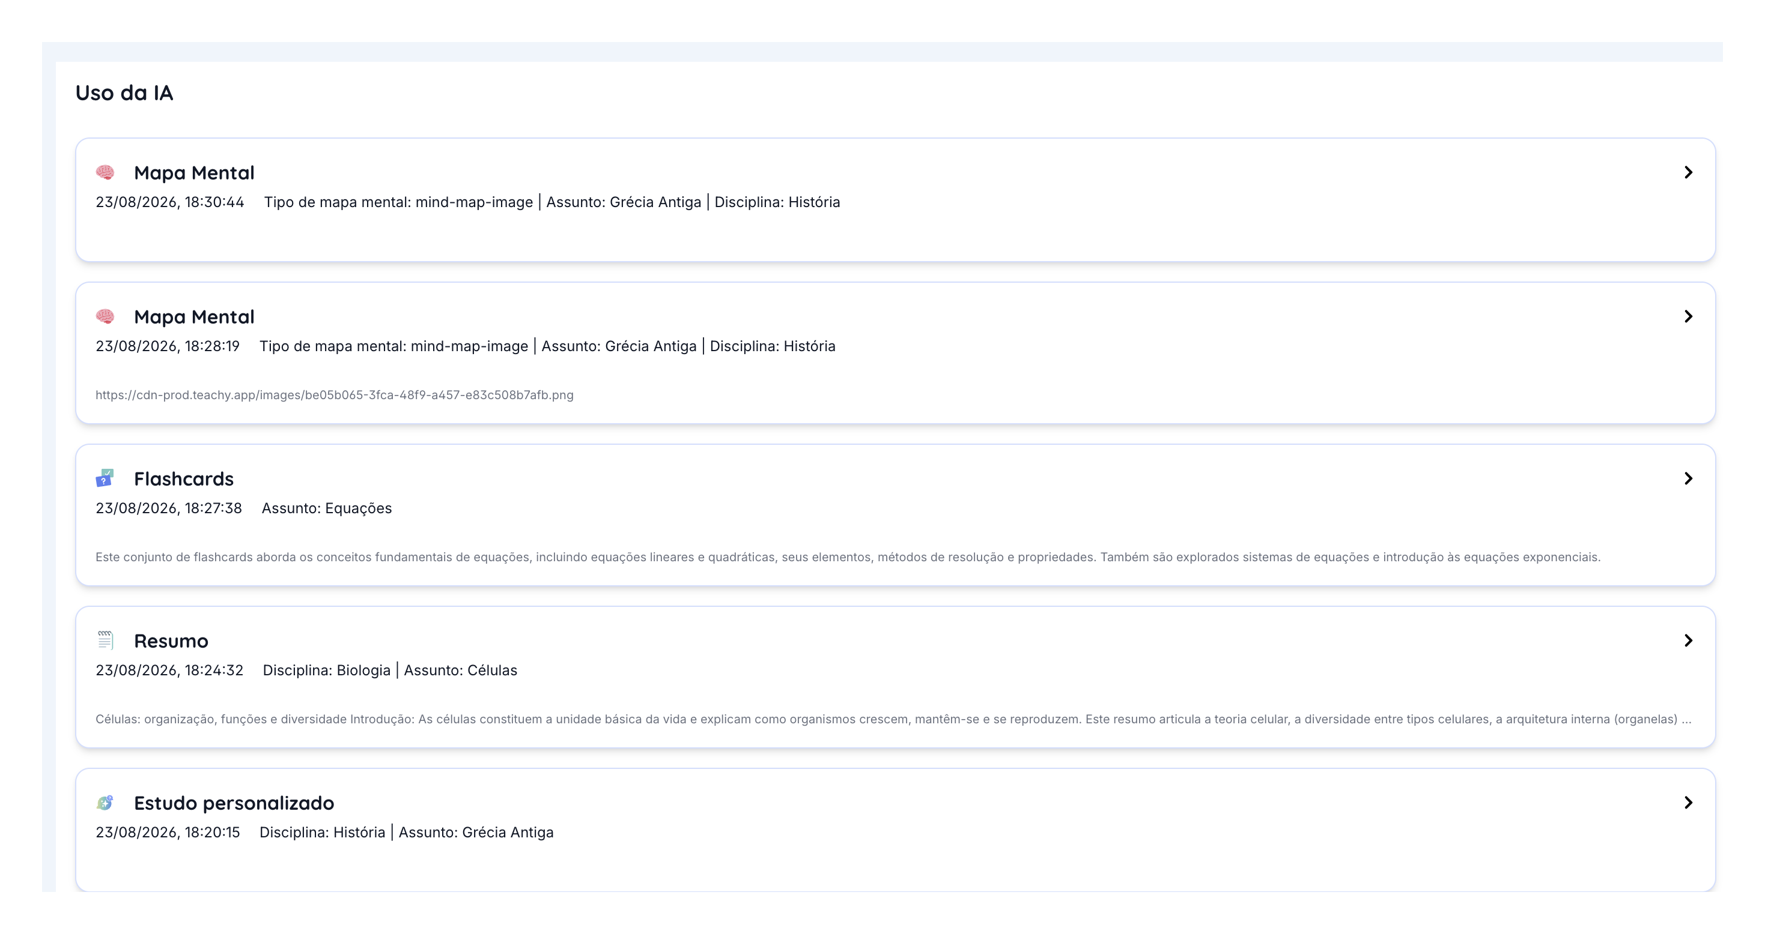The width and height of the screenshot is (1765, 934).
Task: Open the Estudo personalizado chevron
Action: pyautogui.click(x=1688, y=803)
